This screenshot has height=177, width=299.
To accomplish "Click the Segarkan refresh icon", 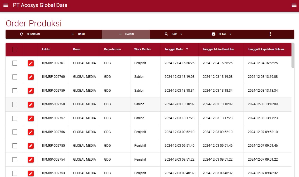I will pos(22,34).
